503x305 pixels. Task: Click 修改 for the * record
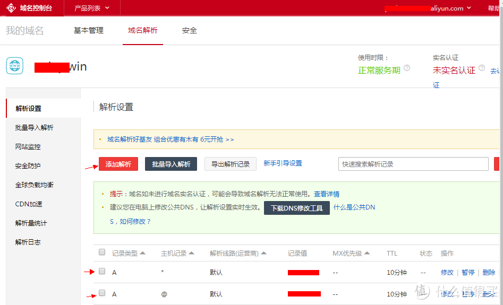(447, 272)
